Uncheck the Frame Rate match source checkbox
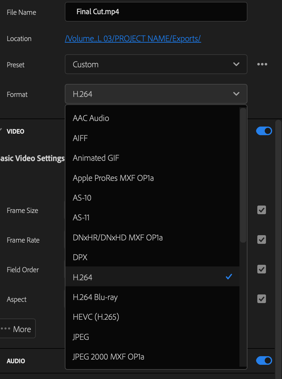Image resolution: width=282 pixels, height=379 pixels. (262, 239)
